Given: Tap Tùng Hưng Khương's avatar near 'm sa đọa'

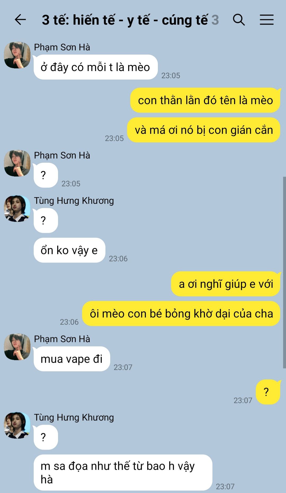Looking at the screenshot, I should pos(17,425).
